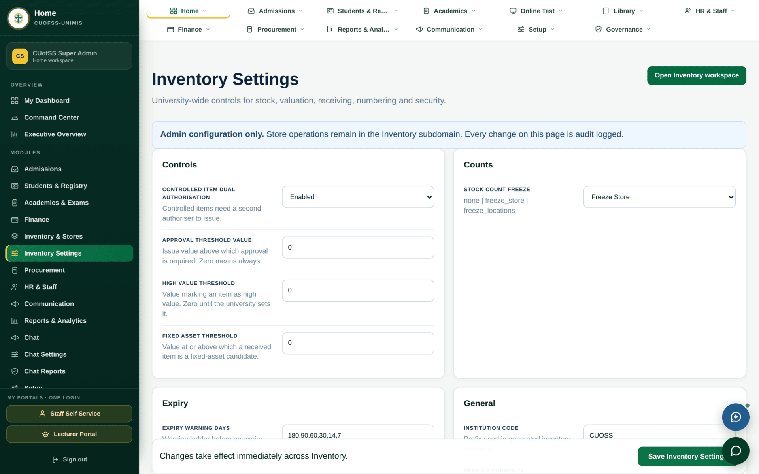
Task: Open Executive Overview in sidebar
Action: pos(69,134)
